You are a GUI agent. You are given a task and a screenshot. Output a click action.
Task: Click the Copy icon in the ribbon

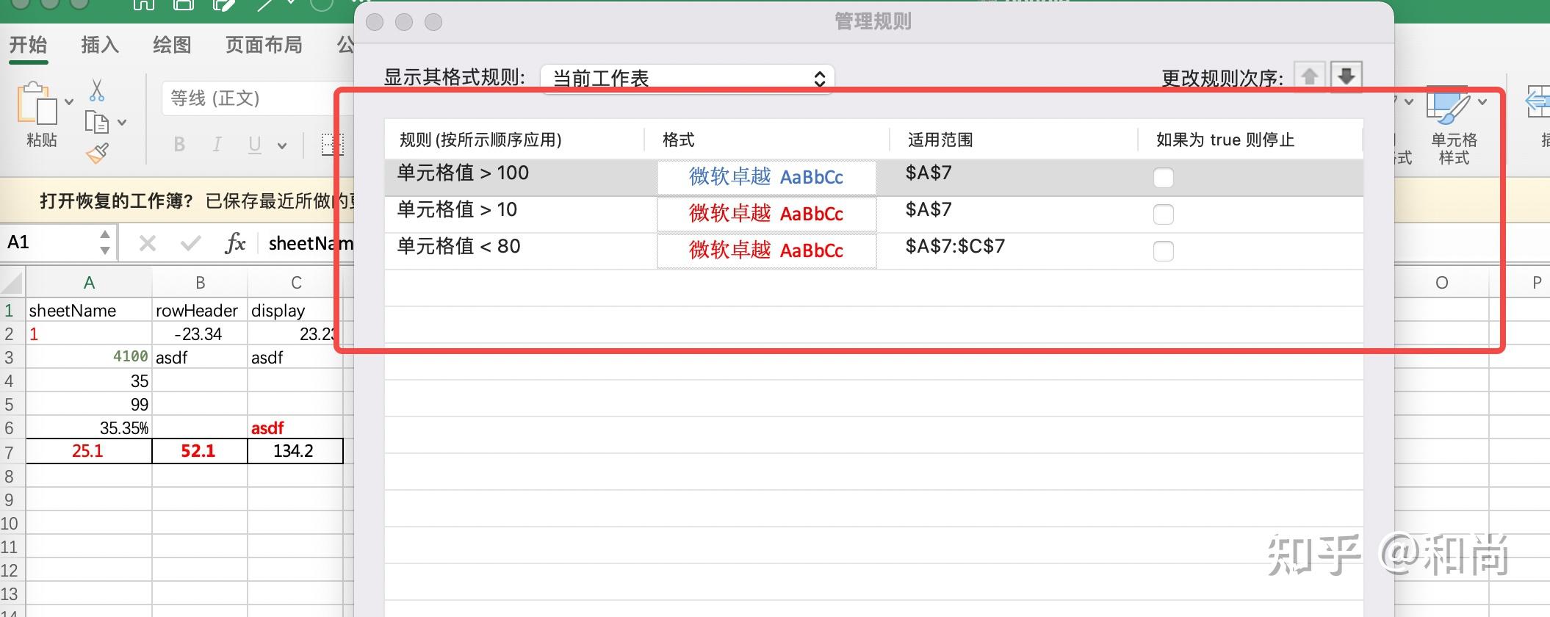97,122
